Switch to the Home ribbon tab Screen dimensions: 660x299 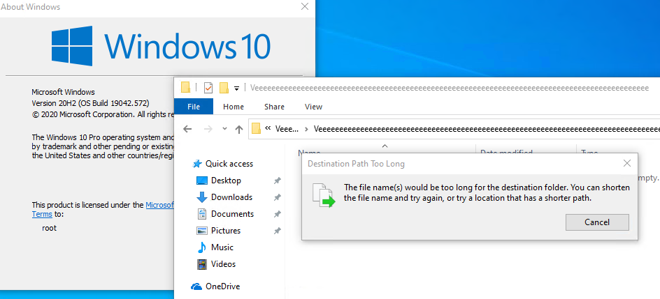pyautogui.click(x=234, y=107)
